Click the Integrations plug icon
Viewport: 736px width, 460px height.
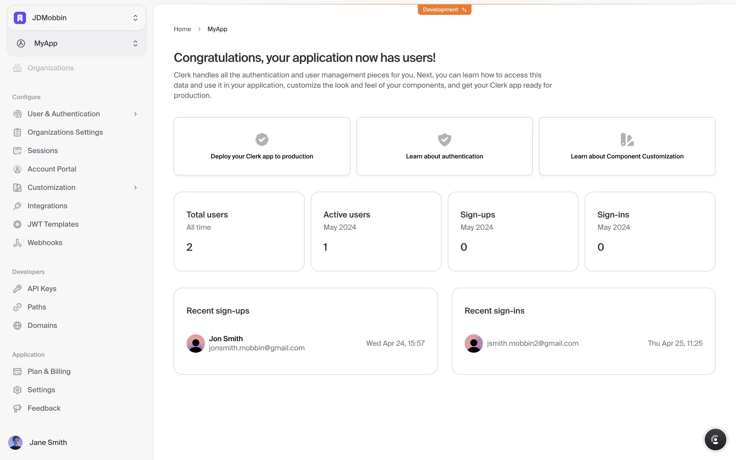point(17,206)
